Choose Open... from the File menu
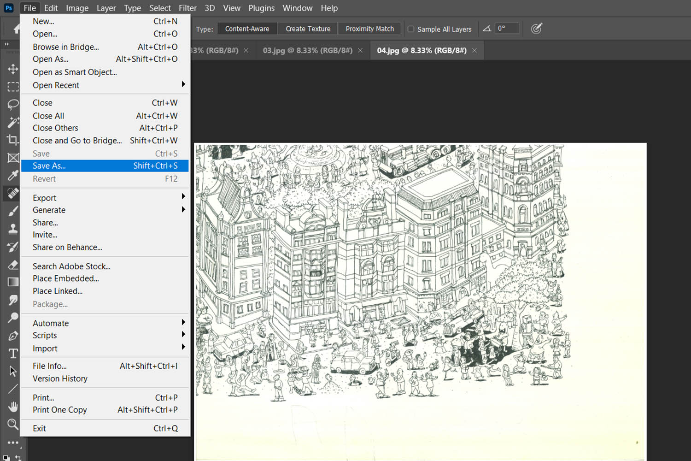The width and height of the screenshot is (691, 461). pyautogui.click(x=105, y=34)
